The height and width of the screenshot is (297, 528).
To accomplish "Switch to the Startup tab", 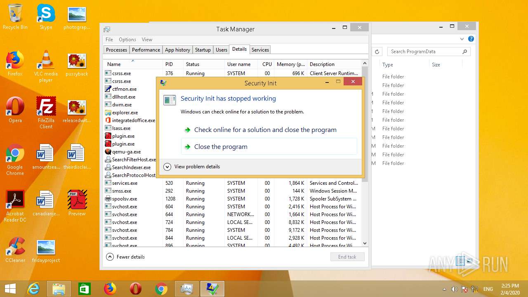I will coord(203,49).
